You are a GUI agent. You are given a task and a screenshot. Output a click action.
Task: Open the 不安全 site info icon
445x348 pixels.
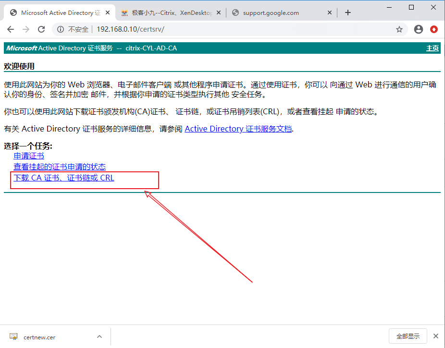coord(61,29)
